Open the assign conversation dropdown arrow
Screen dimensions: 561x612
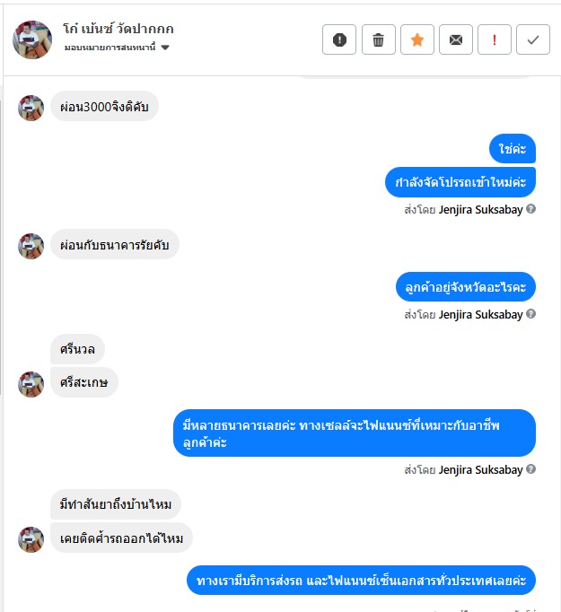165,48
